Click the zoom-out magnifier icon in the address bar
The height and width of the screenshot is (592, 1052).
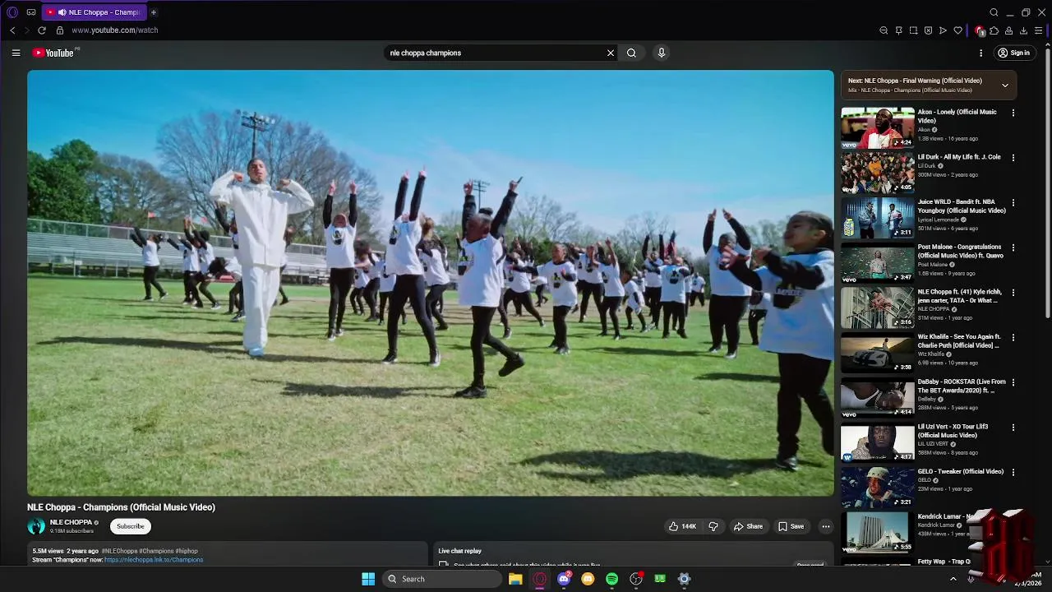884,30
